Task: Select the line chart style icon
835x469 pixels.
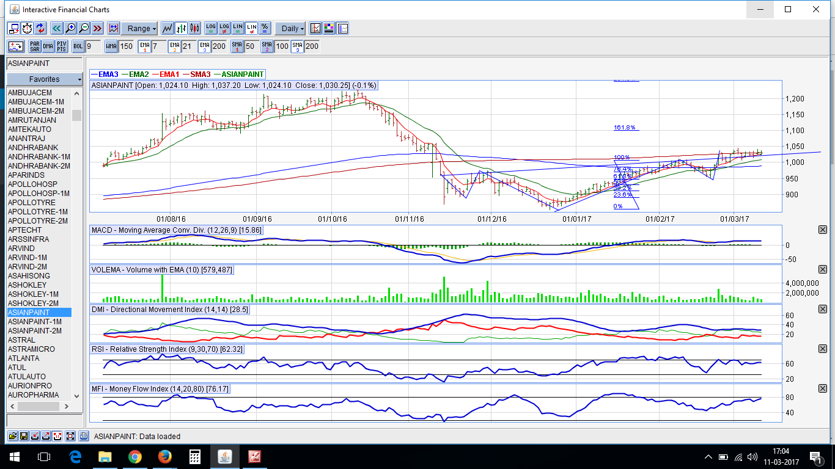Action: 167,29
